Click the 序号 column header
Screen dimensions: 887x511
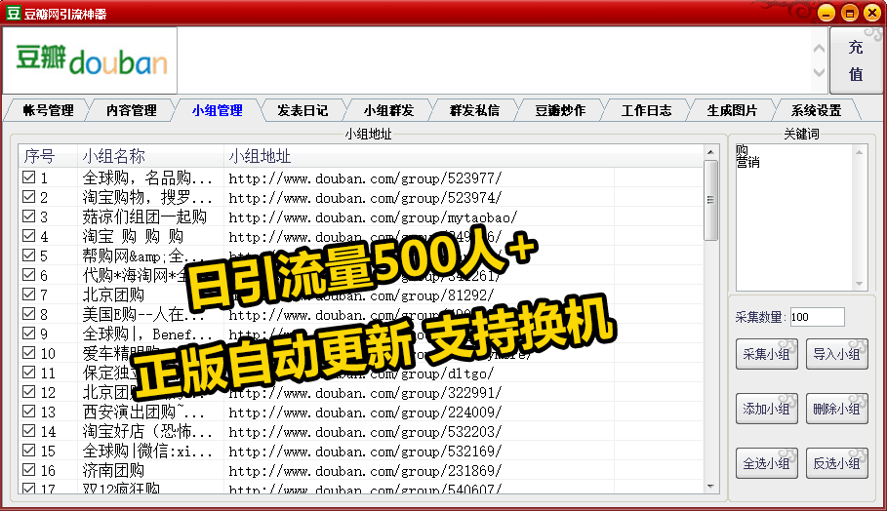[x=48, y=156]
